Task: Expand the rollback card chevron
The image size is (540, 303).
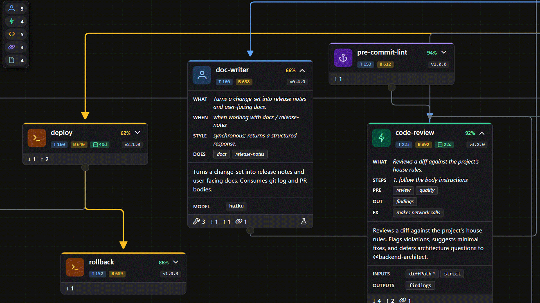Action: [176, 262]
